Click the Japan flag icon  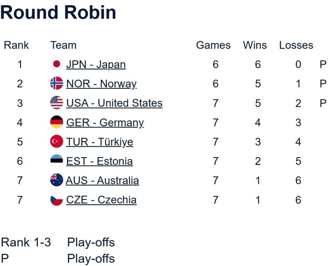(x=57, y=65)
